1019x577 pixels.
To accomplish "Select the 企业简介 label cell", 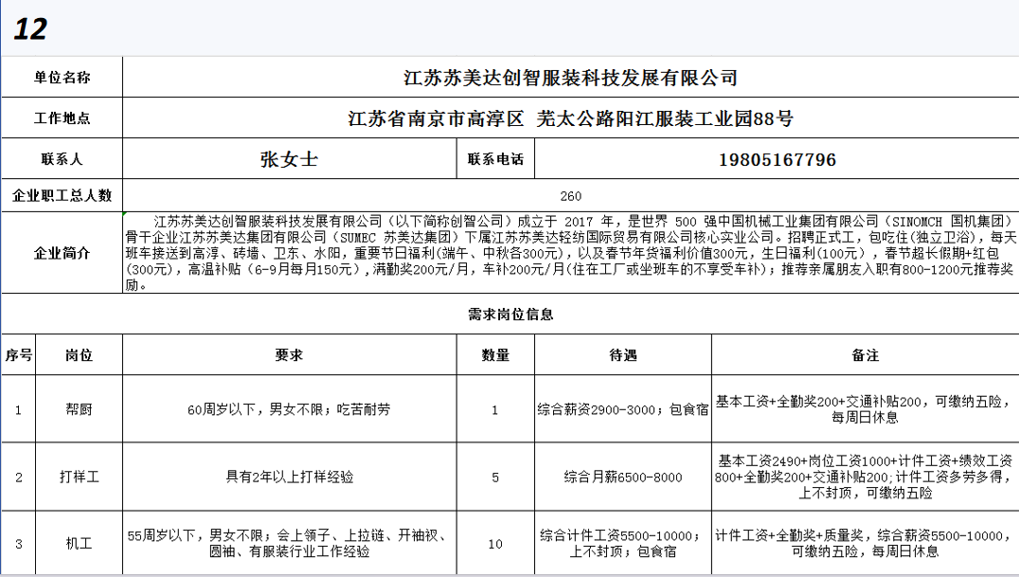I will (63, 253).
